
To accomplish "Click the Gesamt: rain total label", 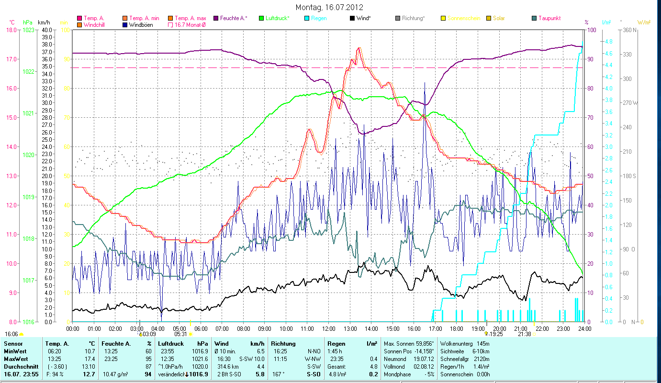I will click(x=337, y=367).
